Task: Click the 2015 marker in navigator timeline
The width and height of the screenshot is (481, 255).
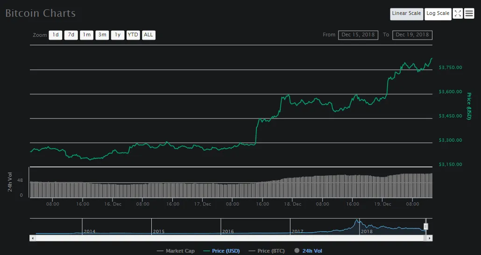Action: click(x=159, y=231)
